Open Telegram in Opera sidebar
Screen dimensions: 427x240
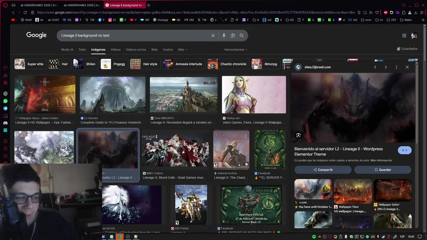[5, 108]
